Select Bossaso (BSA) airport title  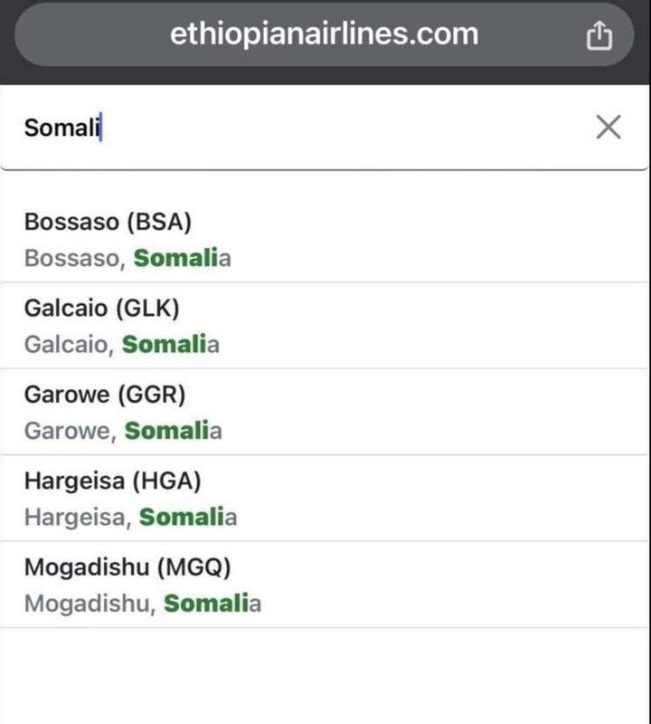(108, 222)
